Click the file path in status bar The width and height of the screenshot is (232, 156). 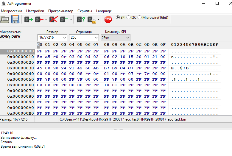[x=123, y=119]
